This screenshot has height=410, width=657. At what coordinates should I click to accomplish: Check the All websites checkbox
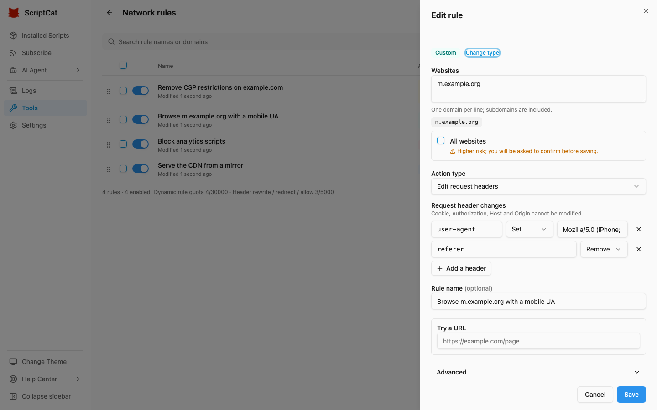pos(441,140)
